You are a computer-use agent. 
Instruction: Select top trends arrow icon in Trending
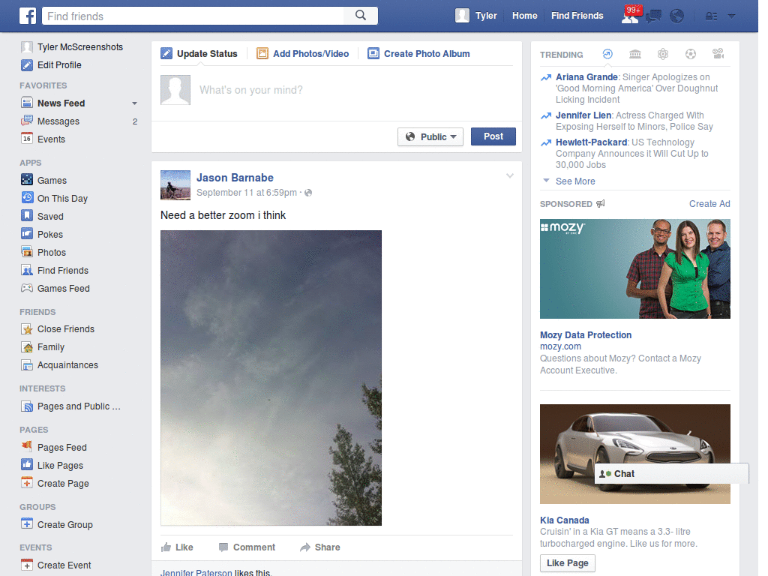click(607, 54)
